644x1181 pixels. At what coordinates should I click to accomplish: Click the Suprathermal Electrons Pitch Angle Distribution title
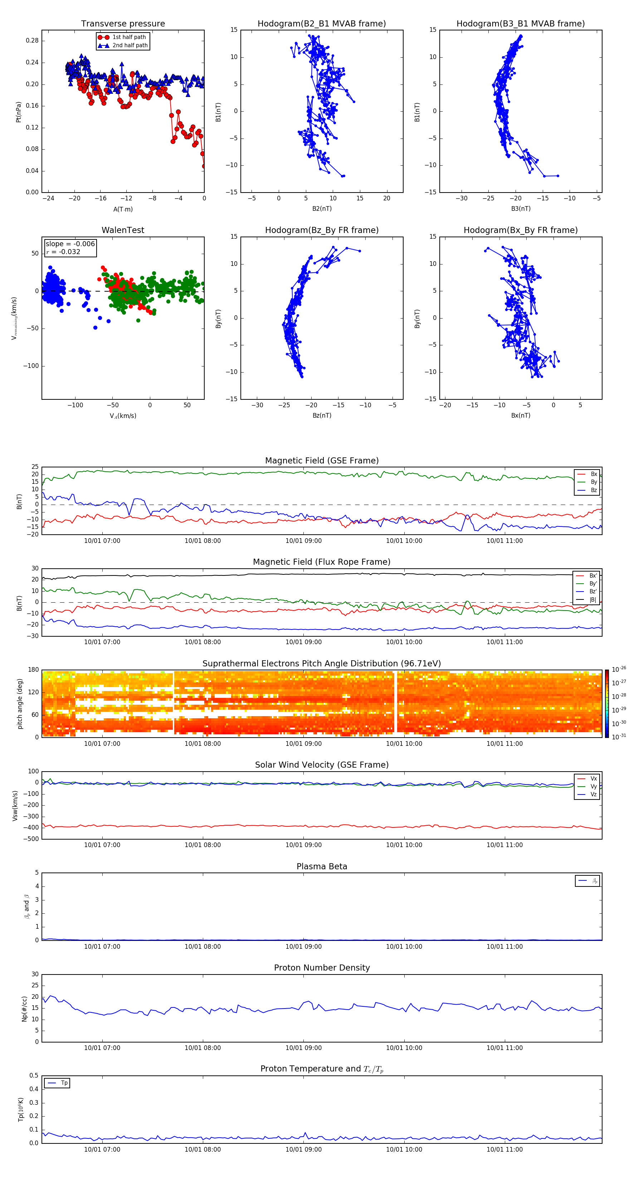point(322,664)
